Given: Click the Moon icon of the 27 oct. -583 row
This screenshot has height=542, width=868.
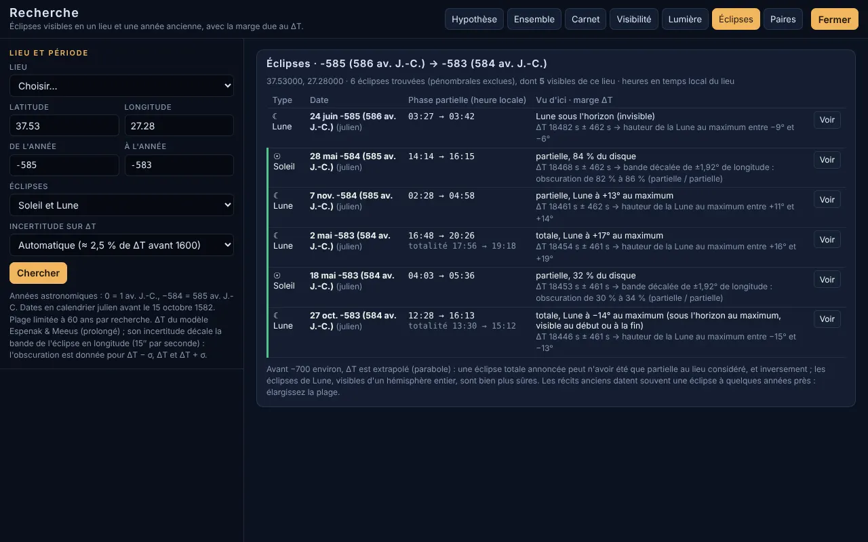Looking at the screenshot, I should point(276,316).
